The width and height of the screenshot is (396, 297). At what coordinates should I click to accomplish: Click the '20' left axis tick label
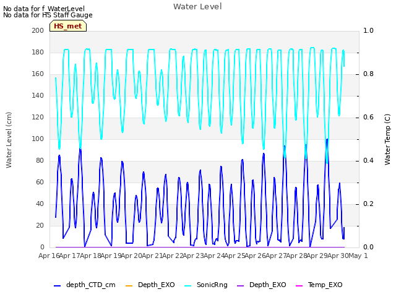pos(40,225)
